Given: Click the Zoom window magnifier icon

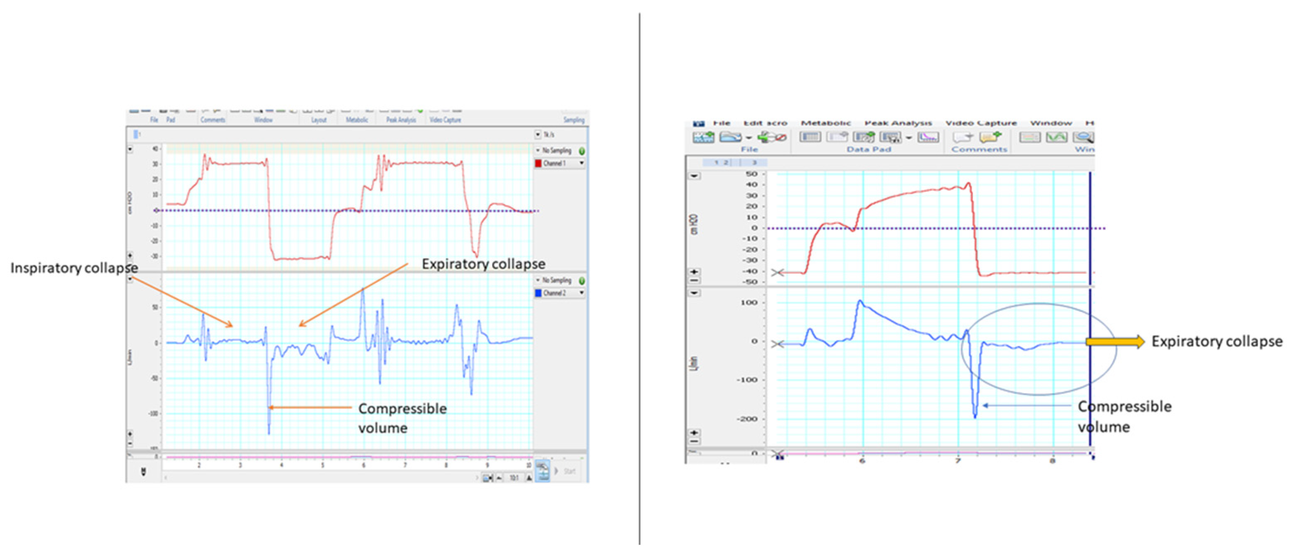Looking at the screenshot, I should point(1084,137).
